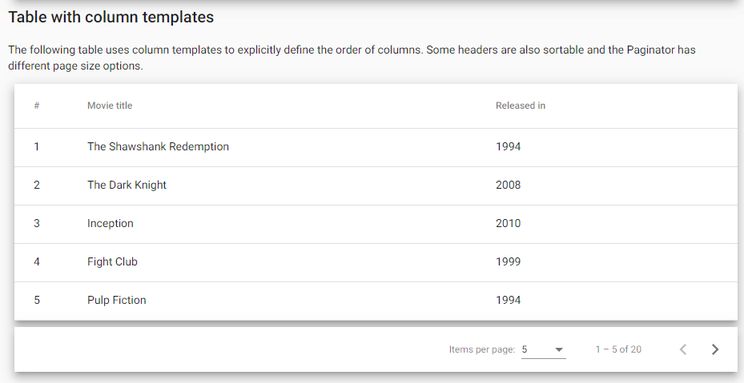The width and height of the screenshot is (744, 383).
Task: Click the Inception movie cell
Action: pos(110,223)
